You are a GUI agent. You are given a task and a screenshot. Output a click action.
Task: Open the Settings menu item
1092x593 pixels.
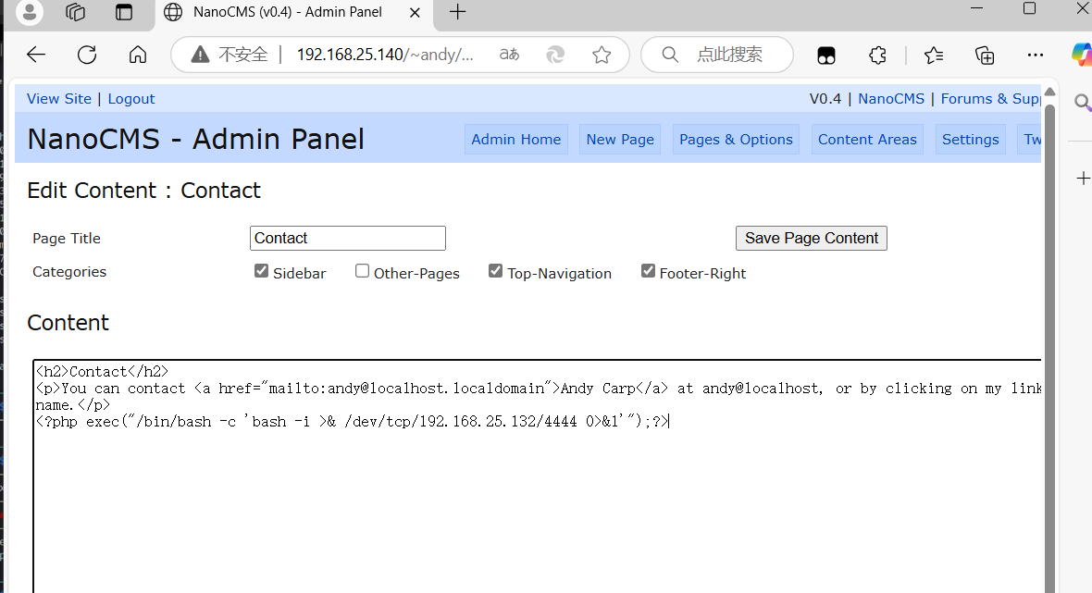tap(970, 139)
